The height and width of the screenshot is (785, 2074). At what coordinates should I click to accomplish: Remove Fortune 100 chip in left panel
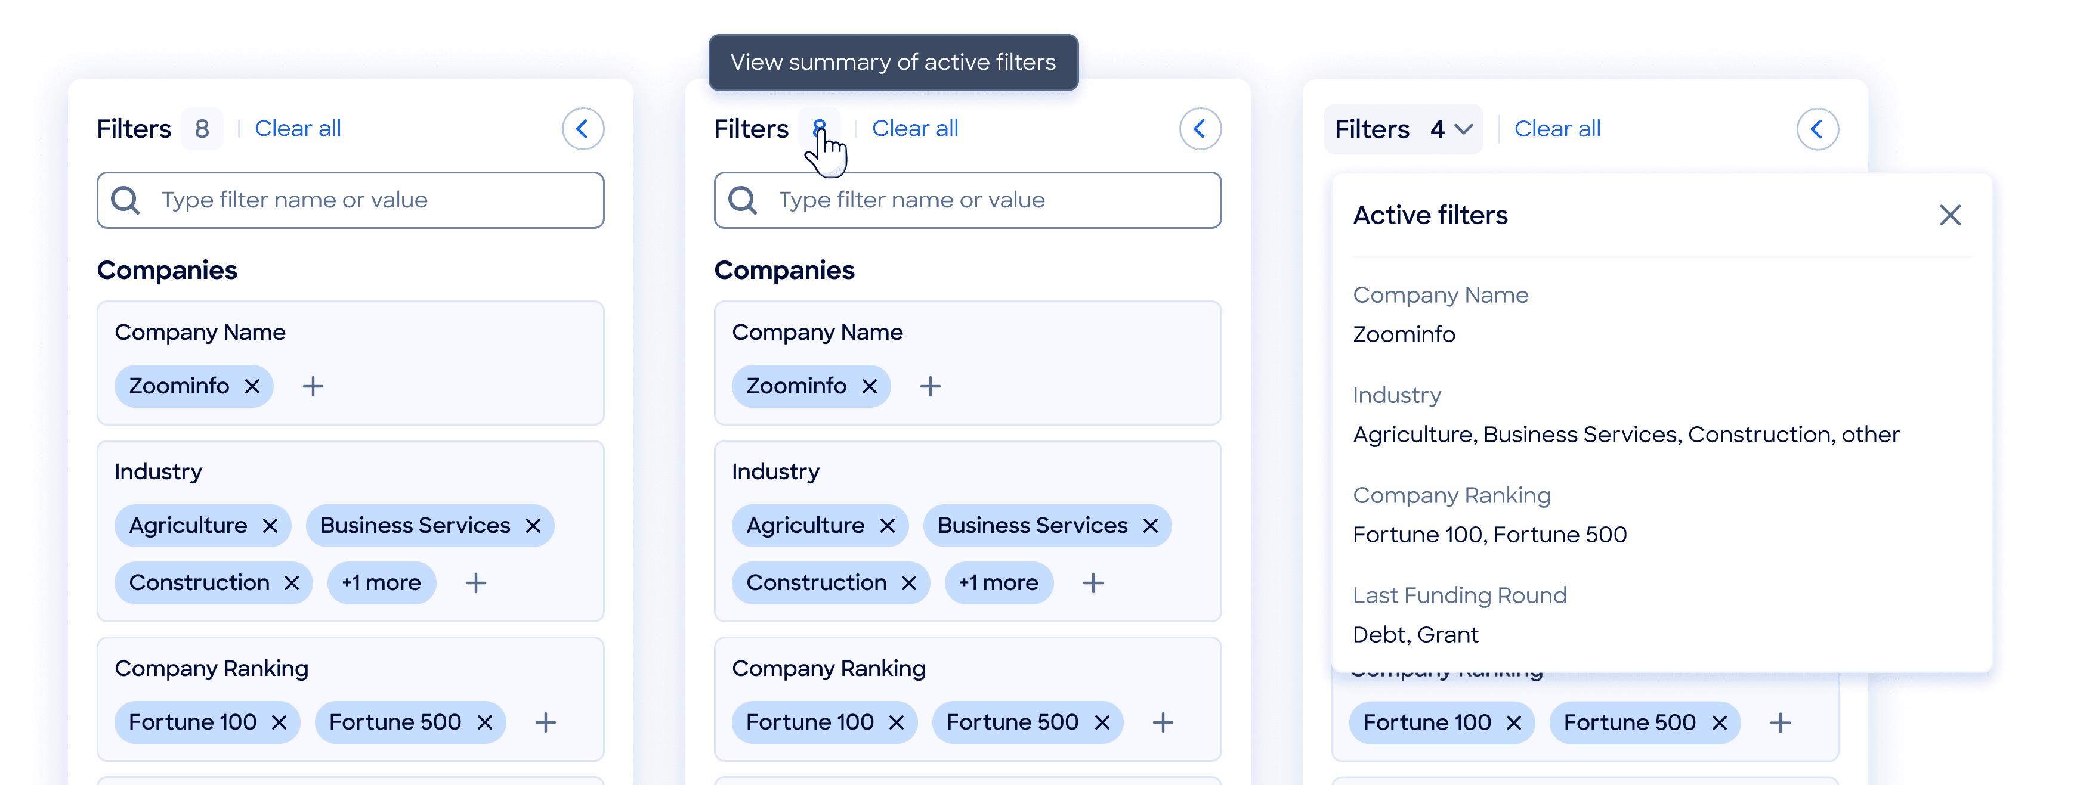coord(279,723)
